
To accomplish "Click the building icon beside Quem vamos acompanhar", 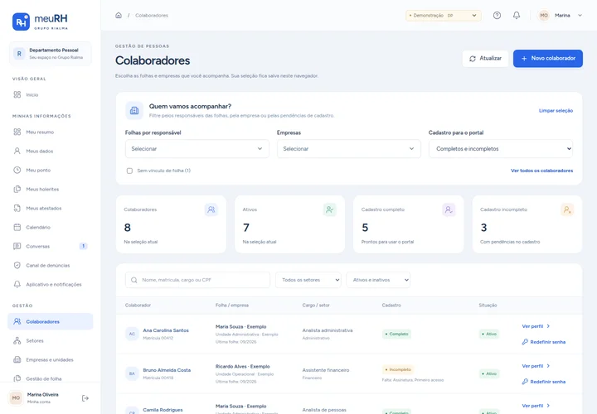I will [134, 111].
